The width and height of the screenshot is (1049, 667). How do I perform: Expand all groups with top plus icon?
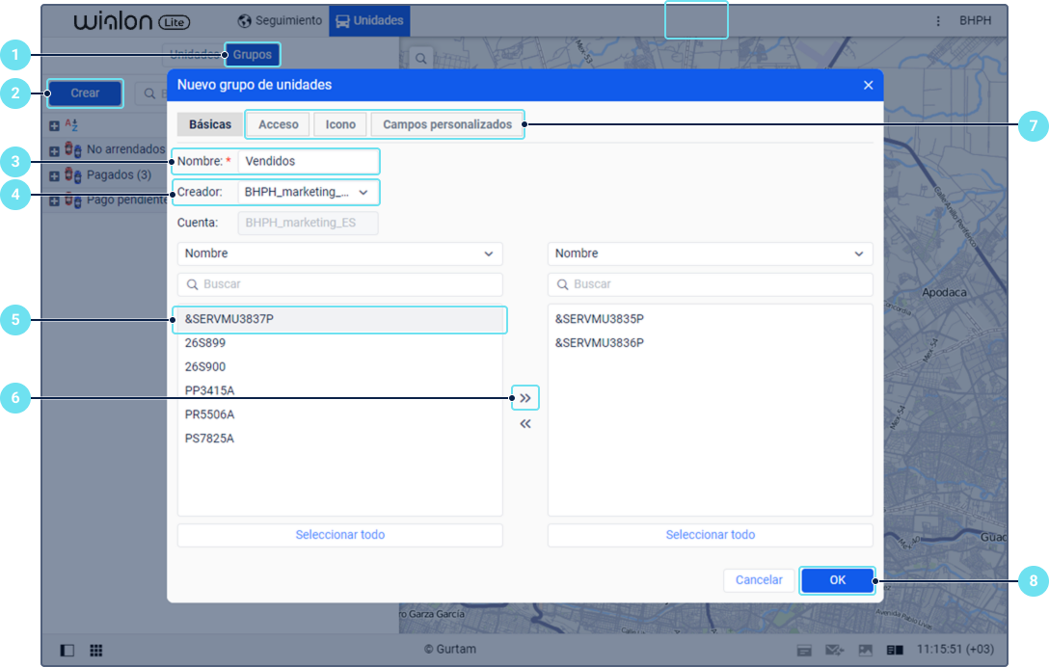pos(54,125)
